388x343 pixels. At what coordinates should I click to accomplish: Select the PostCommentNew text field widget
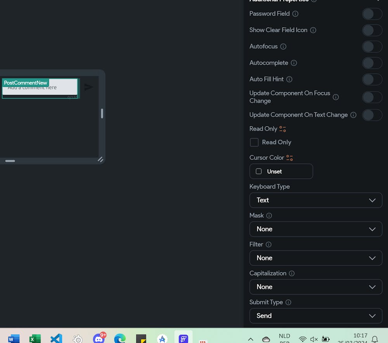40,88
